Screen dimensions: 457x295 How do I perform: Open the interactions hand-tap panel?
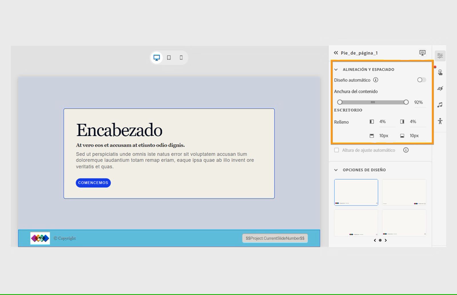440,72
